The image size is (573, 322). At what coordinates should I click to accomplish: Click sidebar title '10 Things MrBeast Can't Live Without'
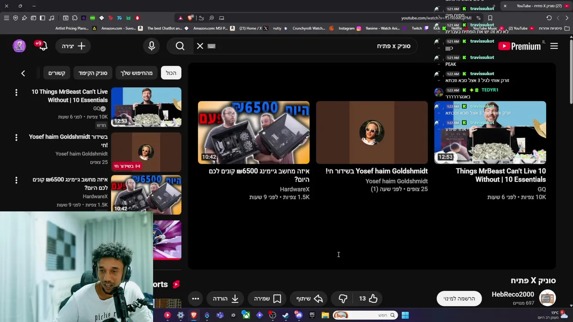[x=69, y=96]
